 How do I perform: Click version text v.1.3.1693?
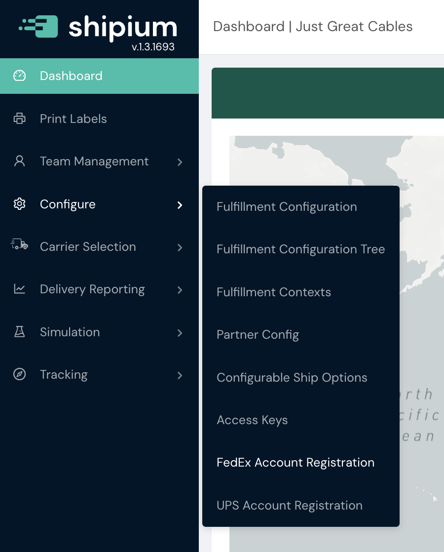pos(153,47)
